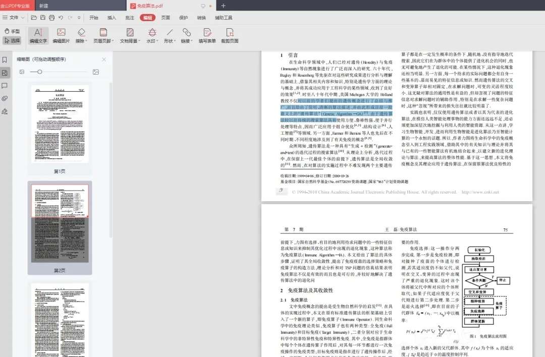Click the small thumbnail size icon
The width and height of the screenshot is (545, 357).
[22, 72]
